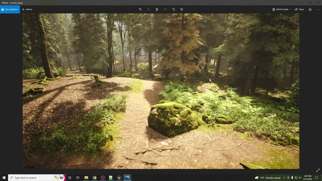The height and width of the screenshot is (181, 322).
Task: Click See all photos
Action: click(10, 9)
